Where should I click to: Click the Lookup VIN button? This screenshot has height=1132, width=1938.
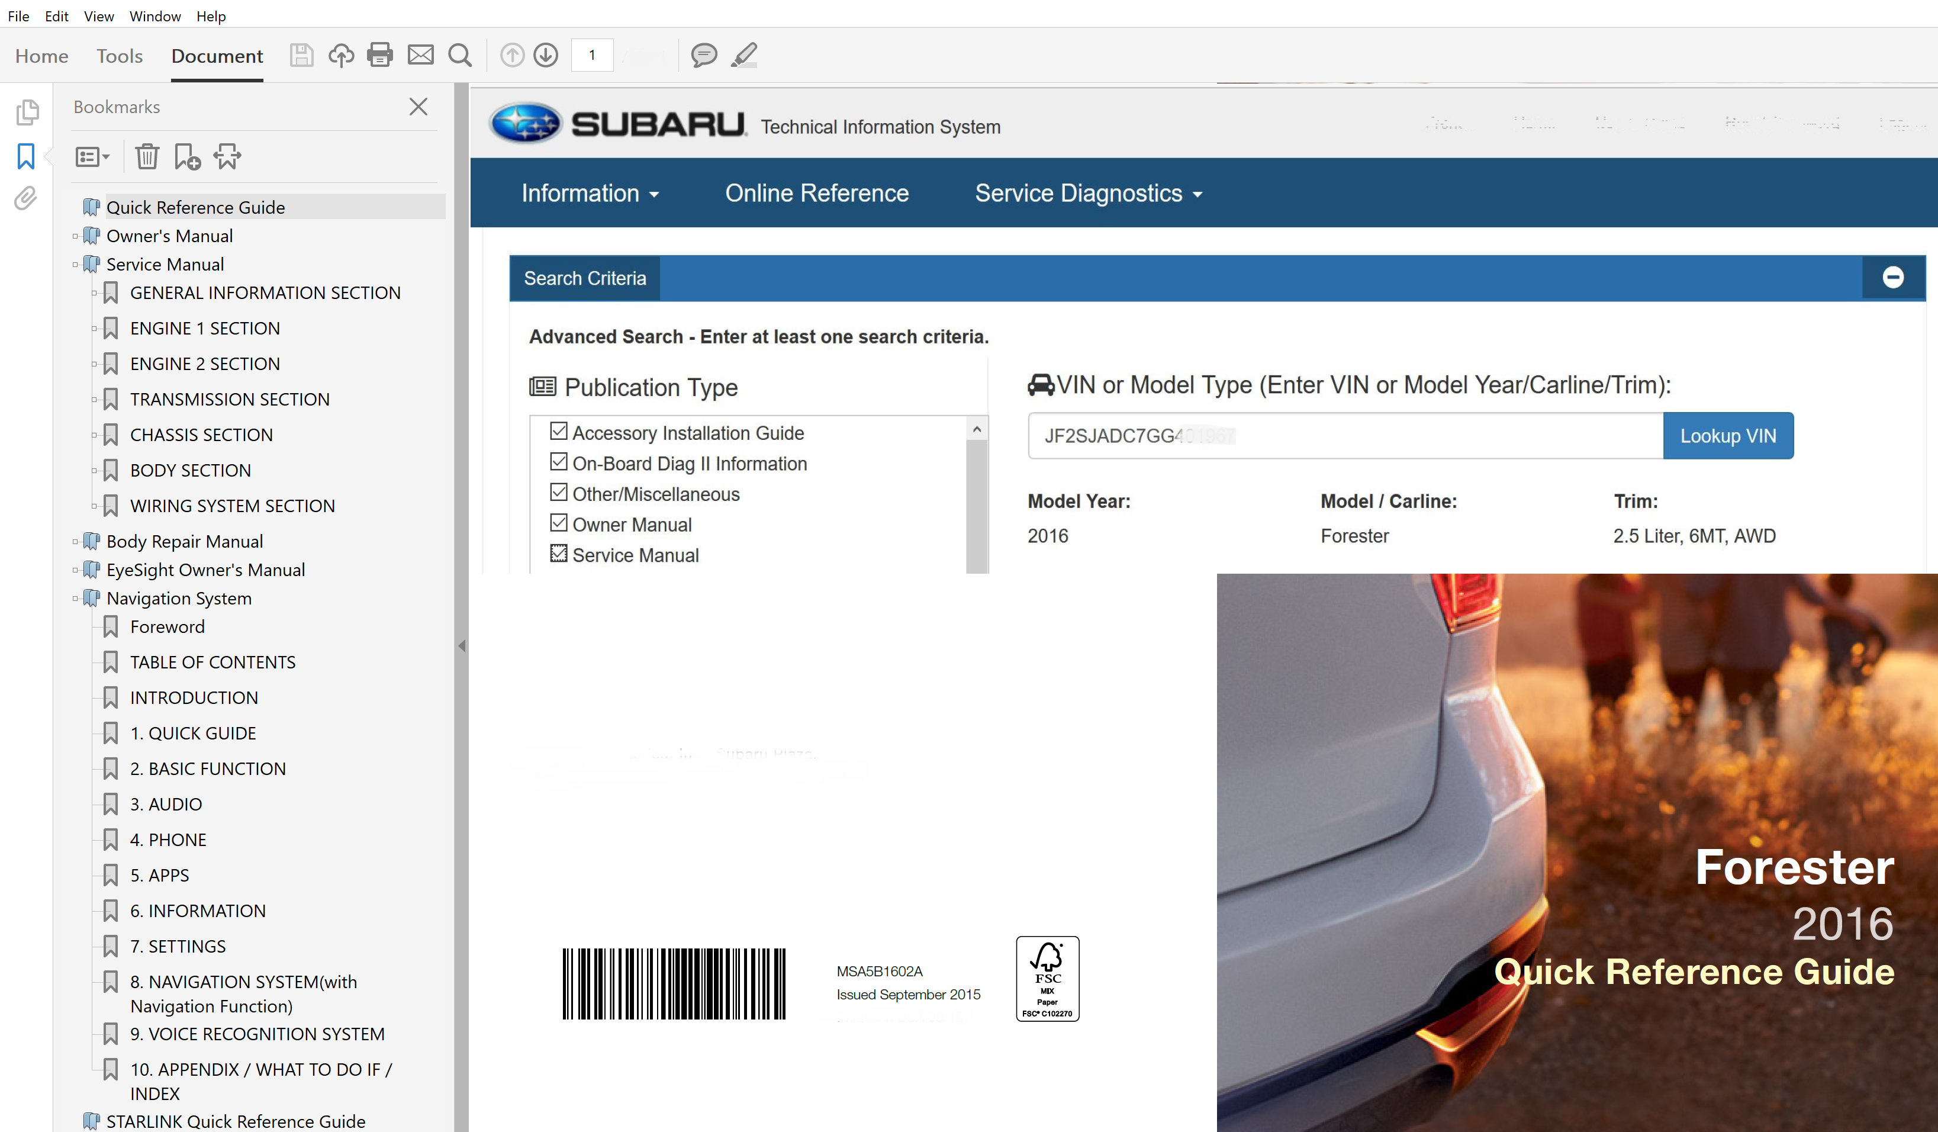pos(1727,436)
